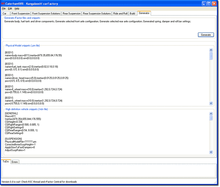Click scroll-down arrow in Physical Model snippets
The height and width of the screenshot is (187, 220).
[211, 103]
